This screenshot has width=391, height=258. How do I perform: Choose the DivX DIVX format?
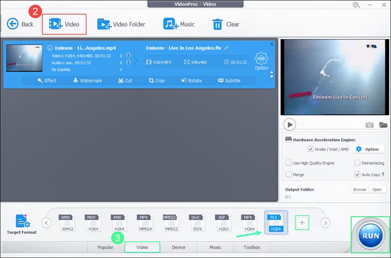coord(197,223)
